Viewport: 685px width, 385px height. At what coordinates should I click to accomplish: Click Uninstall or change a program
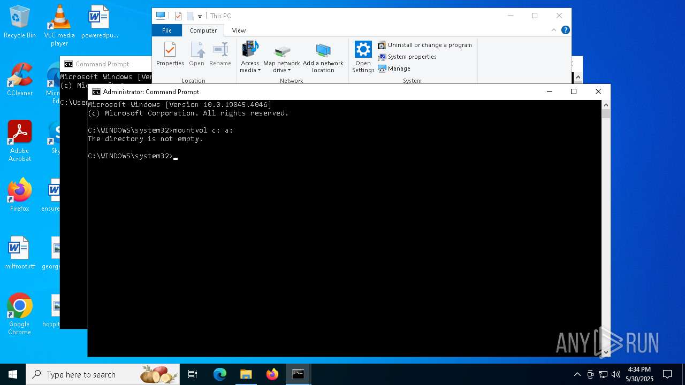pyautogui.click(x=425, y=45)
